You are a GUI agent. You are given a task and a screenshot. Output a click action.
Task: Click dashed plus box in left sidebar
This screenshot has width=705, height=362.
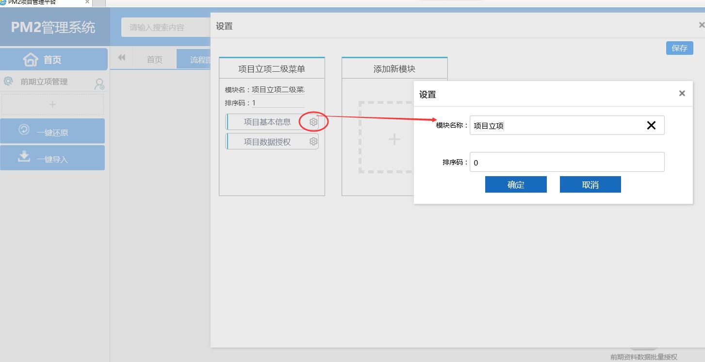point(52,104)
